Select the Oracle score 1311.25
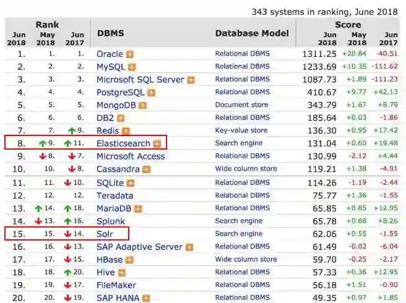Screen dimensions: 406x303 click(x=319, y=54)
